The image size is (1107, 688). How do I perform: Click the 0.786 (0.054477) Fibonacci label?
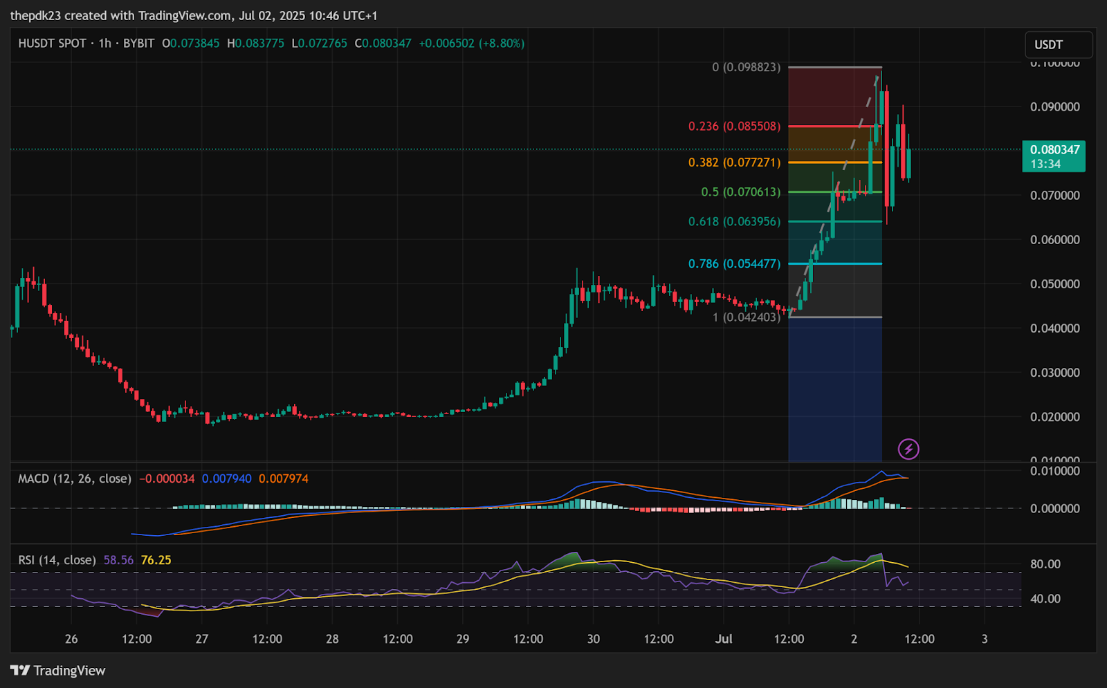(734, 263)
